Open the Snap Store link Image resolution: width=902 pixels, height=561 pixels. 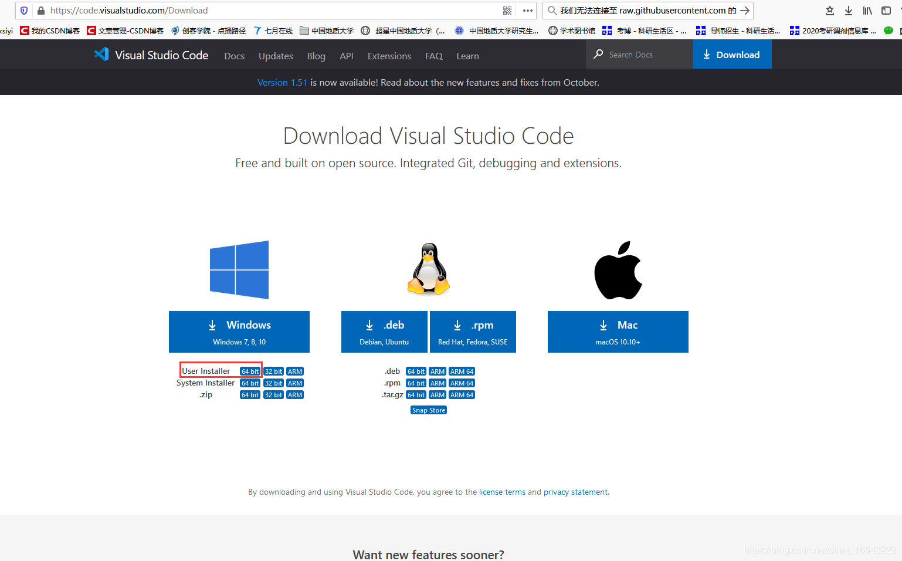point(429,410)
